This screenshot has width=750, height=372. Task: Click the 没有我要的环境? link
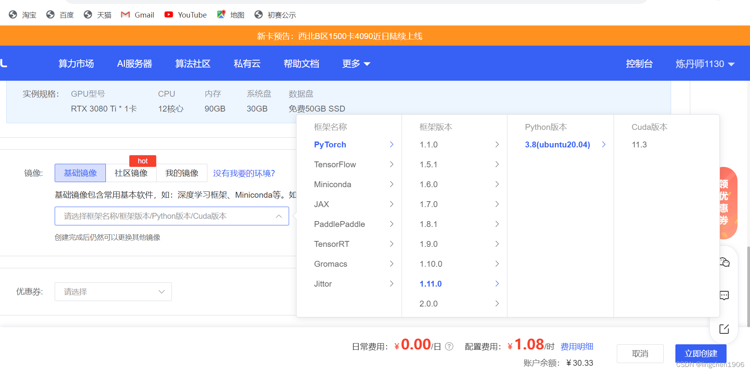pyautogui.click(x=244, y=173)
